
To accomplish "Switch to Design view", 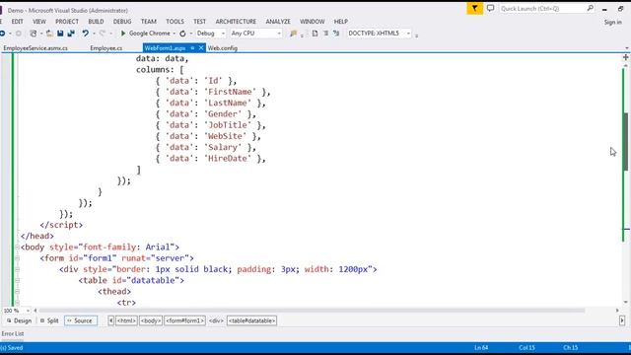I will (x=19, y=320).
